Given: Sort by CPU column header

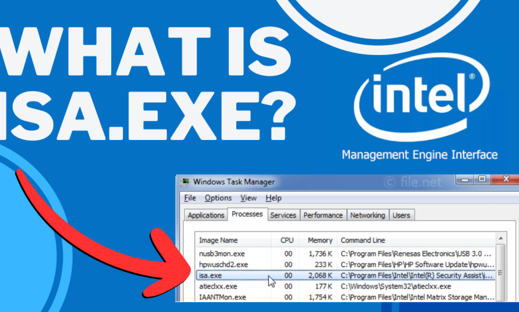Looking at the screenshot, I should point(285,240).
